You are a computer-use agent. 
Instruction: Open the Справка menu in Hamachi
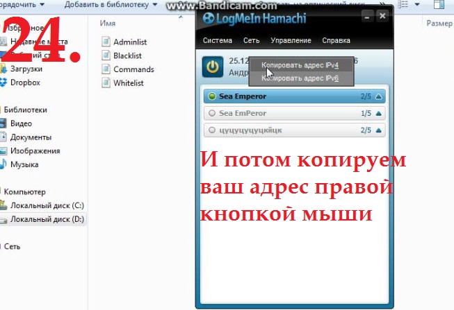click(x=337, y=40)
